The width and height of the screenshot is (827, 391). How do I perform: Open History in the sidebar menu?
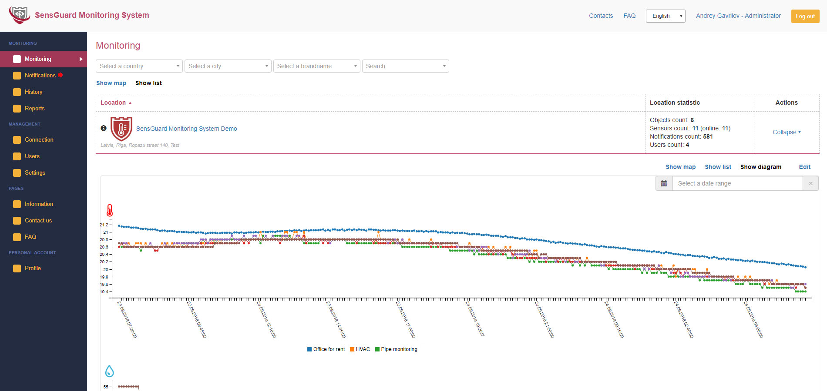coord(34,92)
